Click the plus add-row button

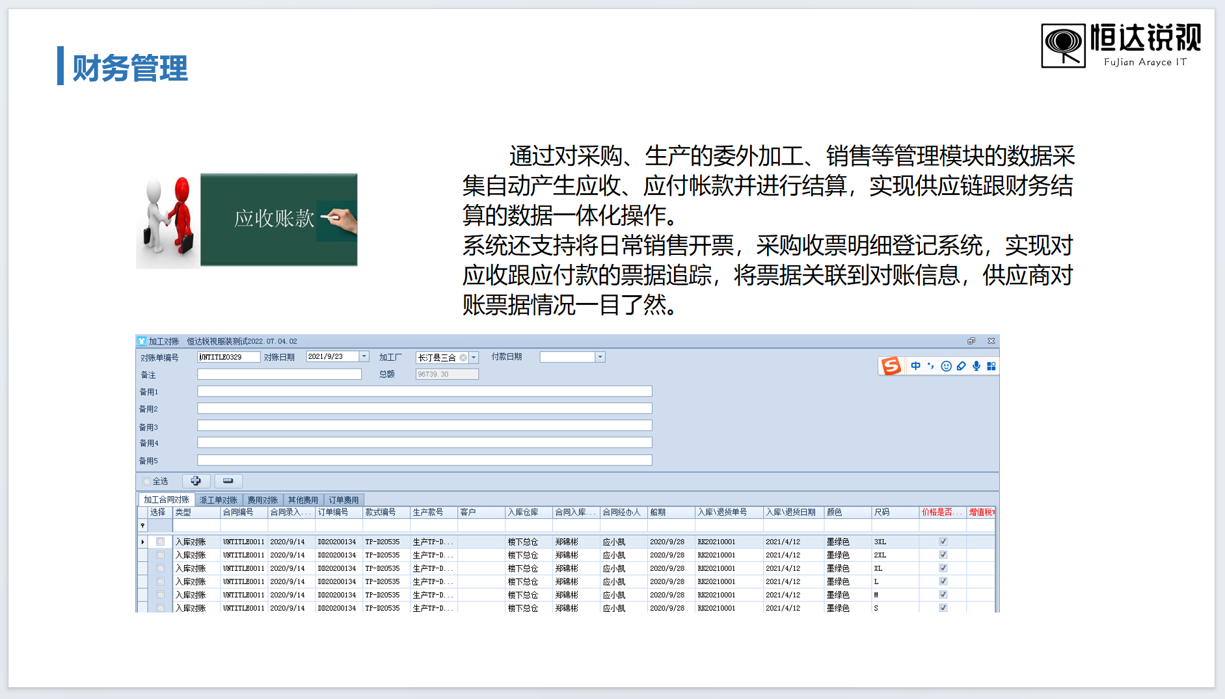pos(196,481)
